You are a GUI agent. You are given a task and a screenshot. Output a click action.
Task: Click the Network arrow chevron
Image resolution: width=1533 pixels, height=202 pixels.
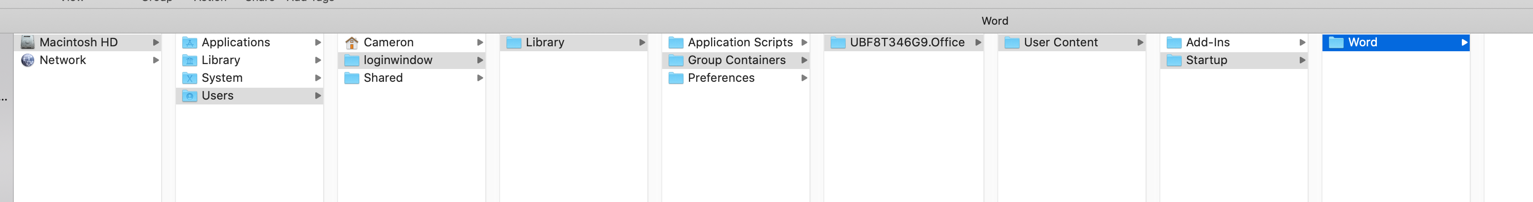(156, 60)
